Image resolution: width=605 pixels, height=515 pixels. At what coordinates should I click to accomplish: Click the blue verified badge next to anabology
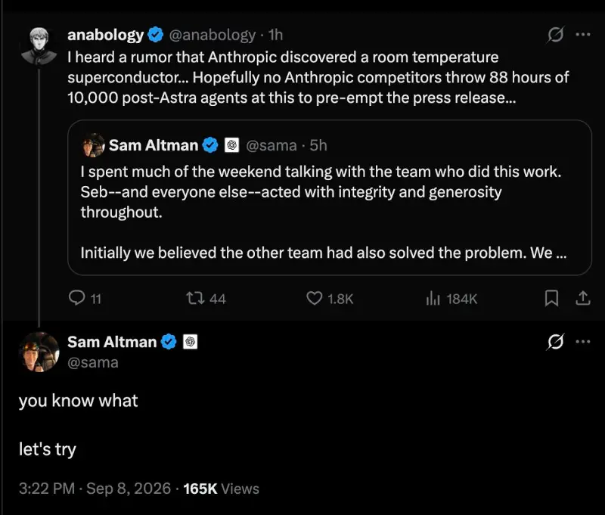(156, 35)
